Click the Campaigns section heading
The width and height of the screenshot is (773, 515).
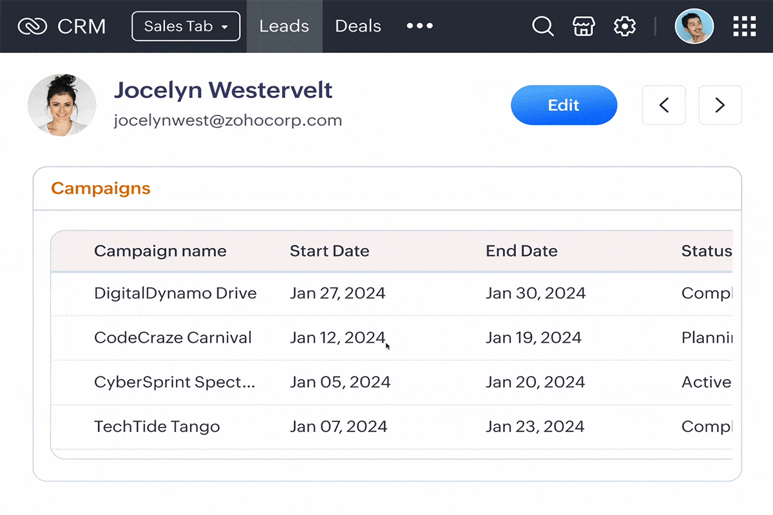100,188
